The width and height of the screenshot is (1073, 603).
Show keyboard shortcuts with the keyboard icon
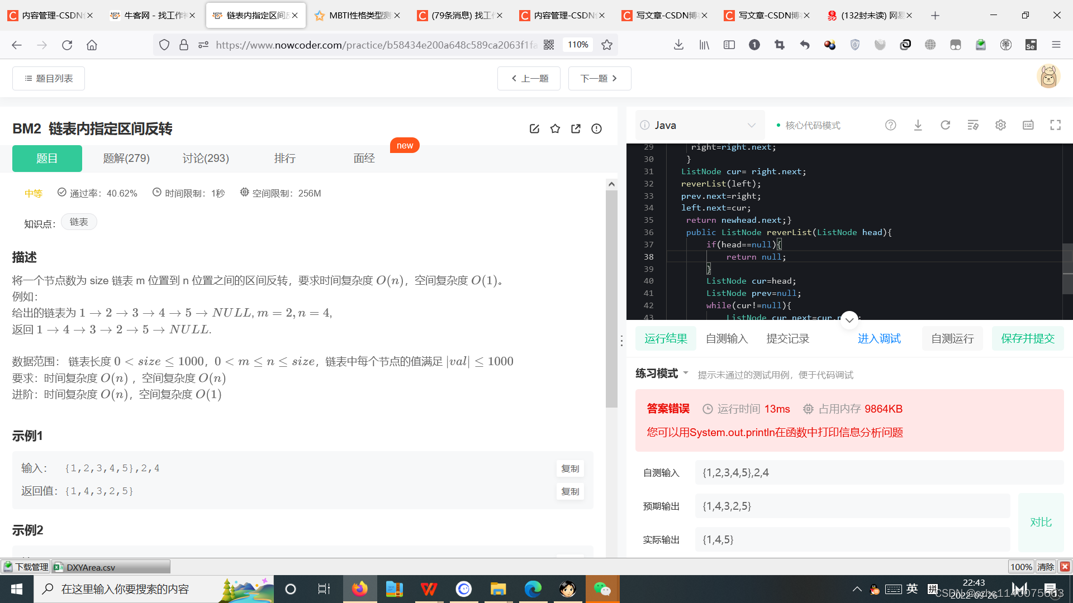[1028, 125]
